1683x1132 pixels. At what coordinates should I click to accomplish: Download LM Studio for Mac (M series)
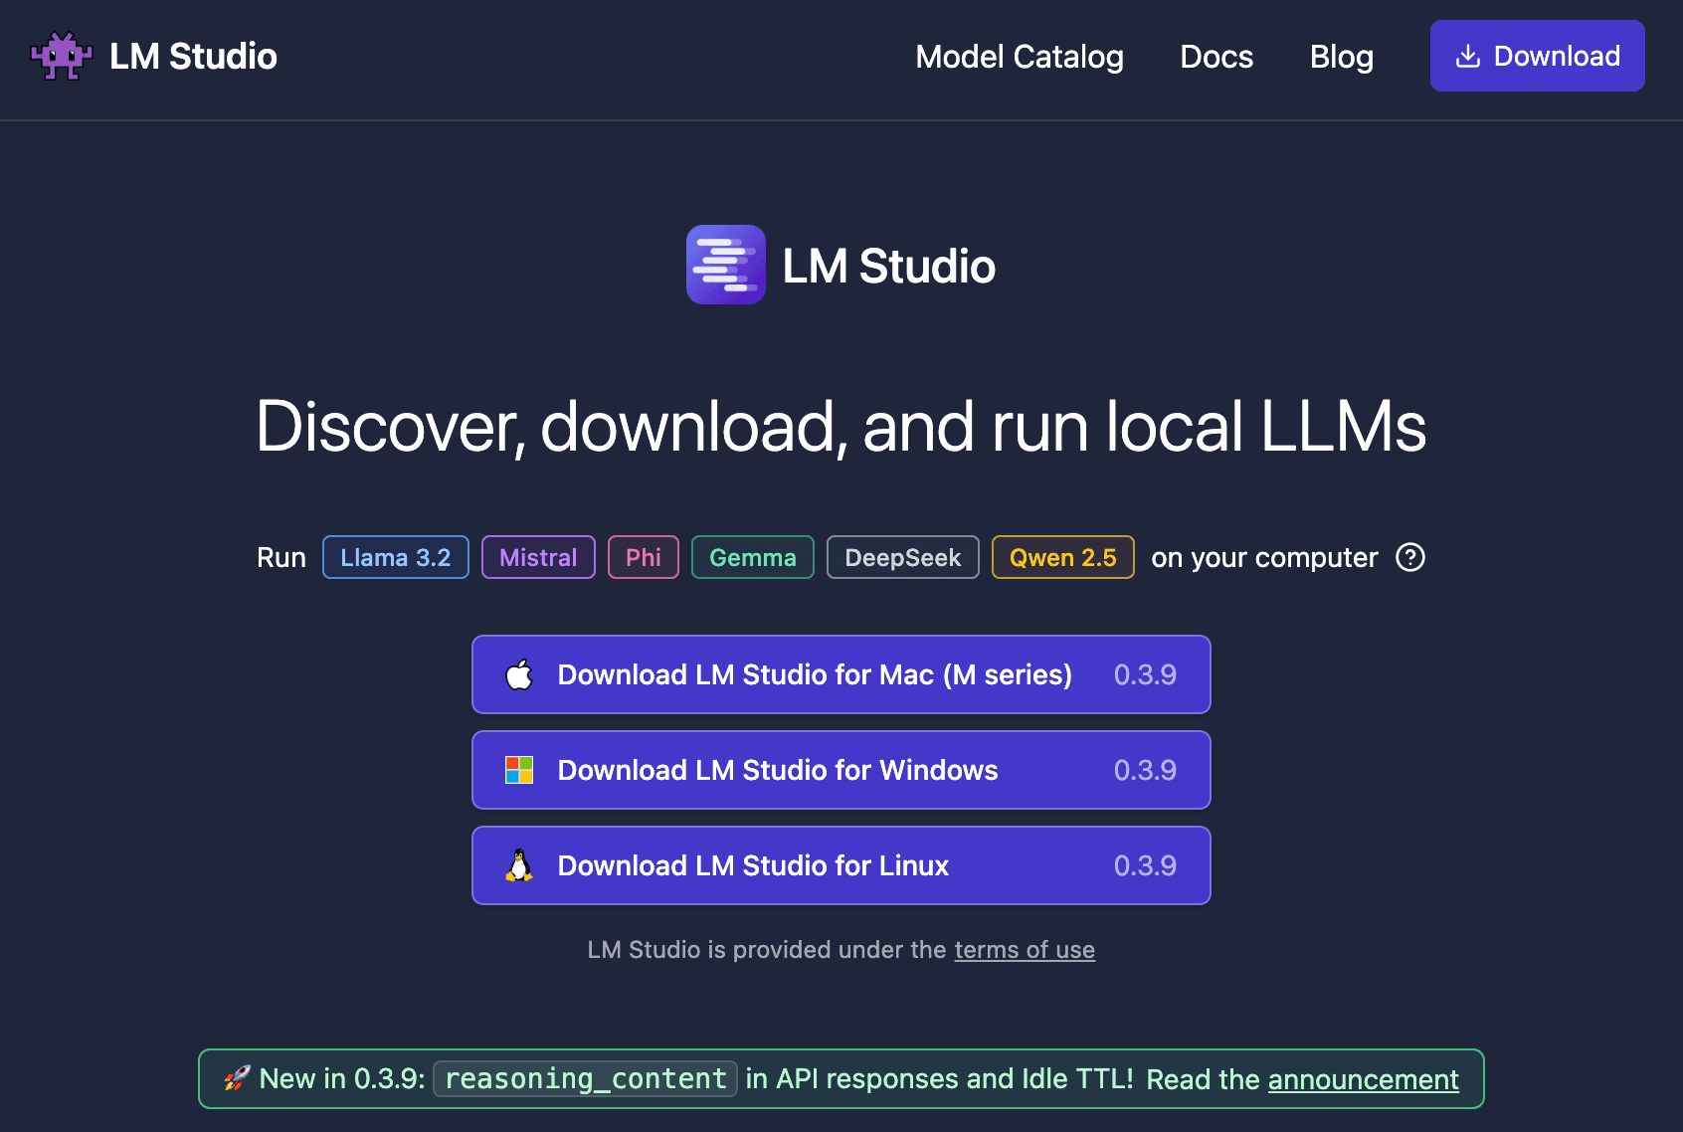pos(841,673)
